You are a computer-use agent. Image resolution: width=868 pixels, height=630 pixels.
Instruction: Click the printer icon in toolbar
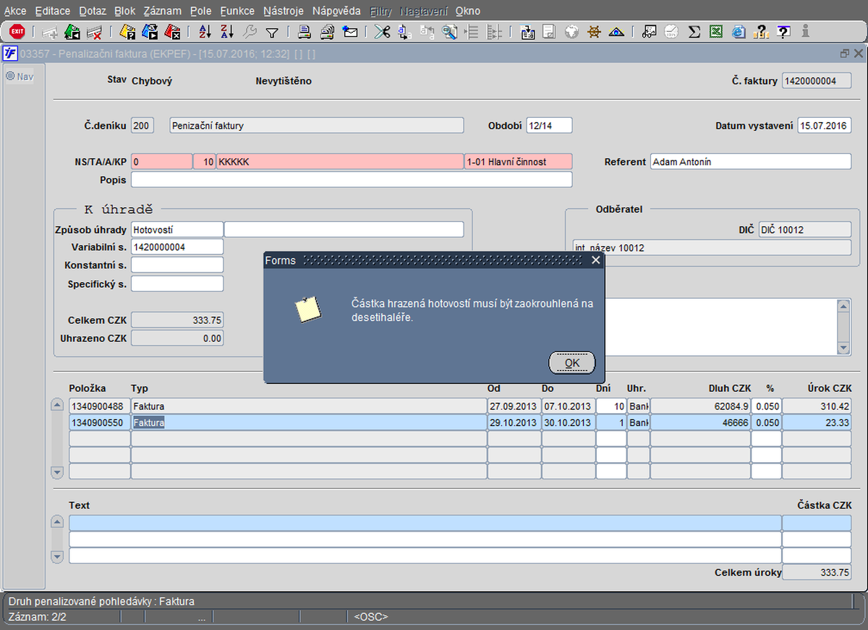[x=305, y=32]
